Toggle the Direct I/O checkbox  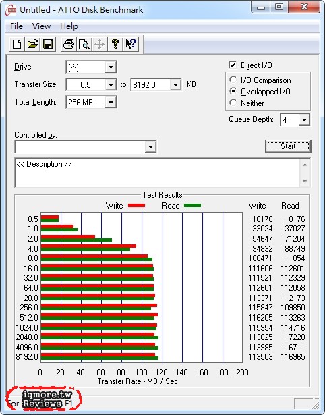pos(233,65)
